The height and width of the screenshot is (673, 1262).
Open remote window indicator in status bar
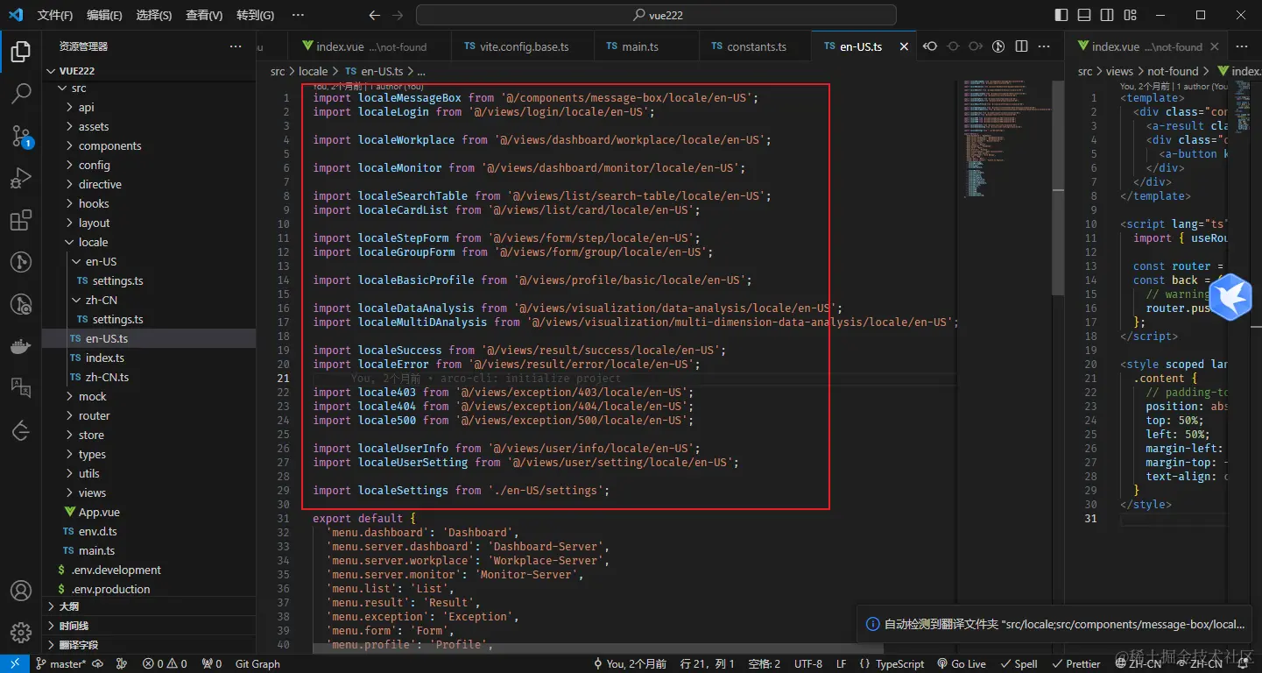15,663
